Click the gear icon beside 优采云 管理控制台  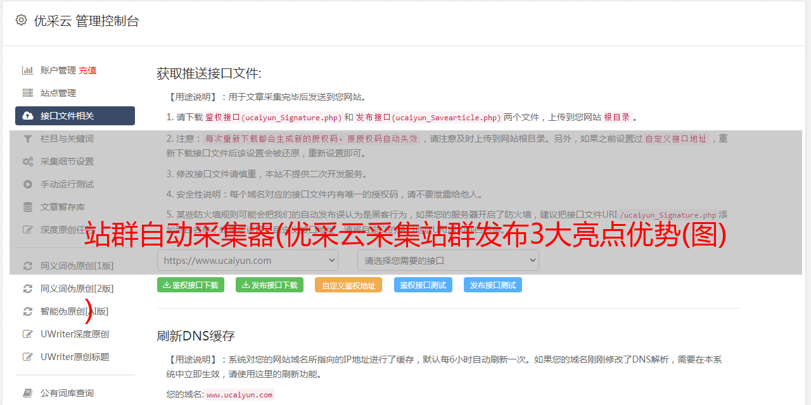click(x=21, y=20)
